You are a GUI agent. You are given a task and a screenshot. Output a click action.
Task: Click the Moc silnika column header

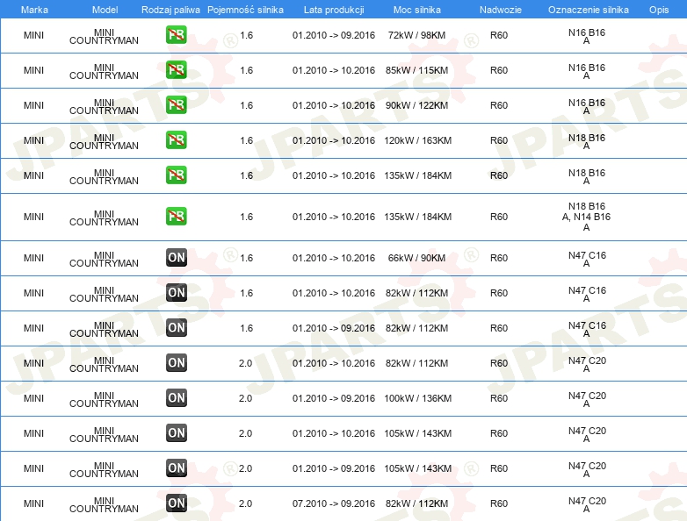pyautogui.click(x=417, y=10)
